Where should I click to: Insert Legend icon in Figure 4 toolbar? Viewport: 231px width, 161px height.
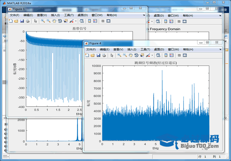point(172,55)
